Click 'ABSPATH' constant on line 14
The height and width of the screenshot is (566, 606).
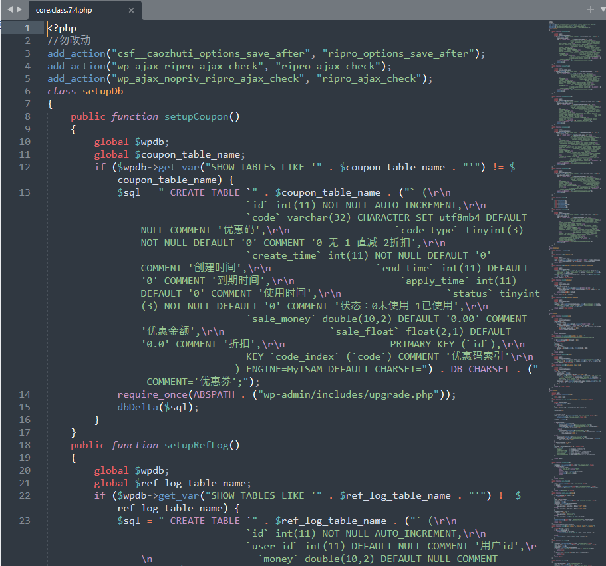click(x=214, y=394)
